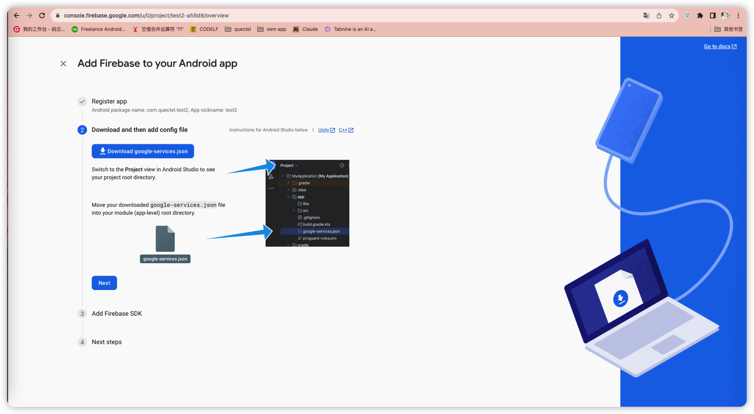
Task: Click google-services.json file icon
Action: click(x=165, y=238)
